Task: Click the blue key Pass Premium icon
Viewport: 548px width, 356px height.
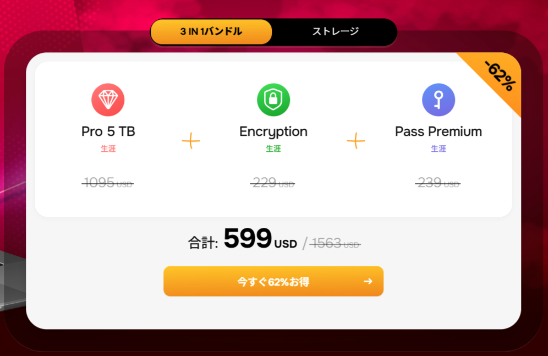Action: coord(439,100)
